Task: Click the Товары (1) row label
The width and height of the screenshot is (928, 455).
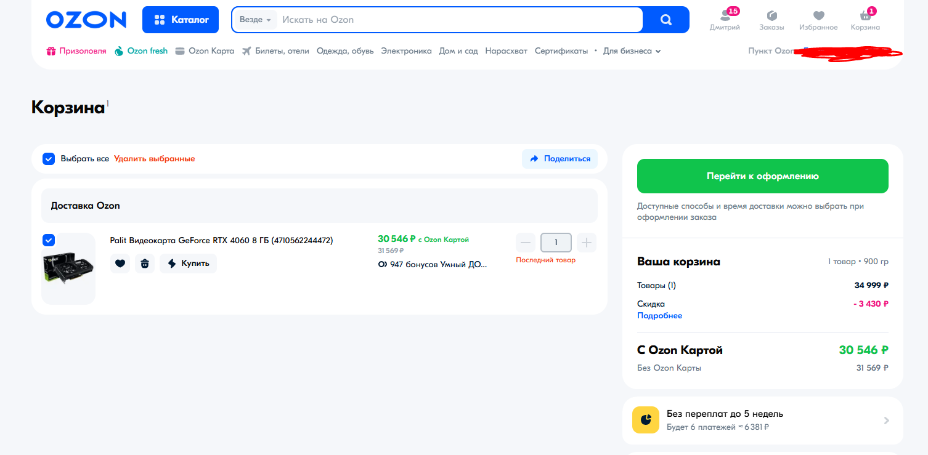Action: pos(656,286)
